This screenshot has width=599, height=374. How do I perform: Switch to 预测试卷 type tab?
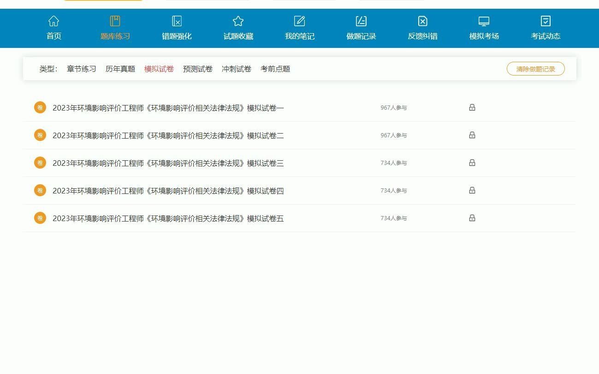tap(198, 69)
